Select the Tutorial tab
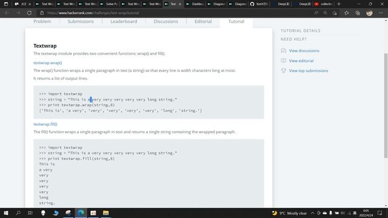The image size is (388, 218). (x=236, y=22)
